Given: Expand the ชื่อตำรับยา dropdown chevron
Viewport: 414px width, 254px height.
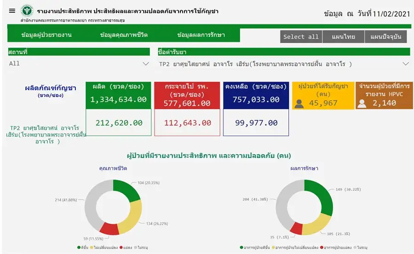Looking at the screenshot, I should pyautogui.click(x=405, y=64).
